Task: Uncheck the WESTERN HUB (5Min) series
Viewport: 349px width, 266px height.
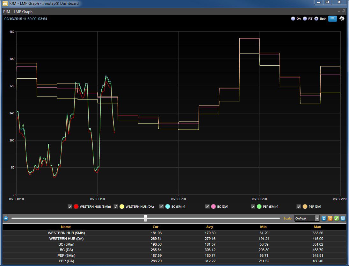Action: [x=70, y=206]
